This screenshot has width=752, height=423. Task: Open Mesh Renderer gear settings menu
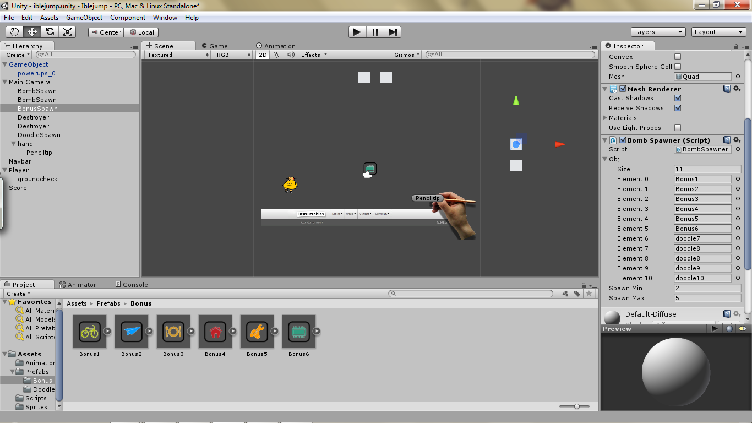[x=737, y=89]
